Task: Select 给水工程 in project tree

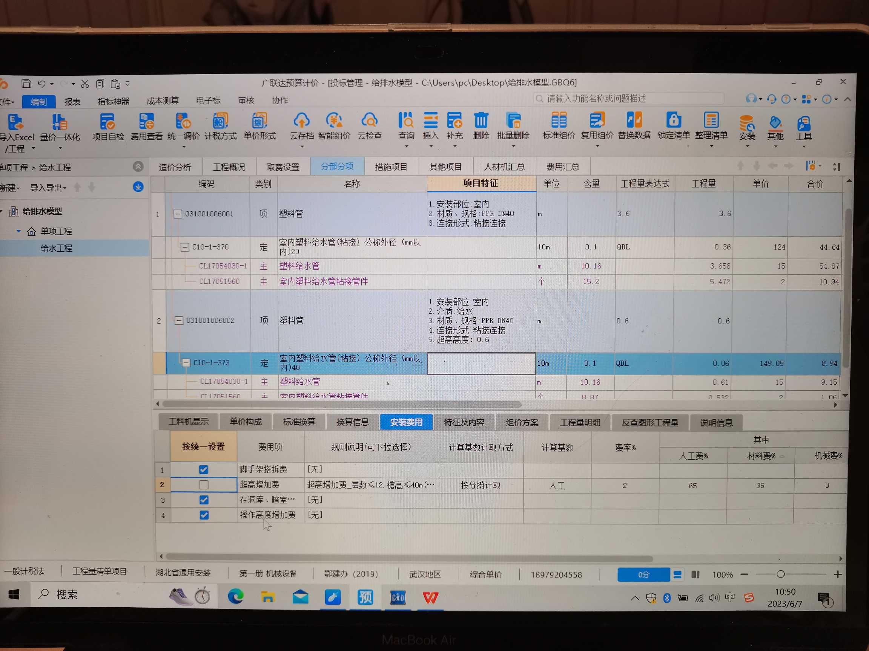Action: 56,248
